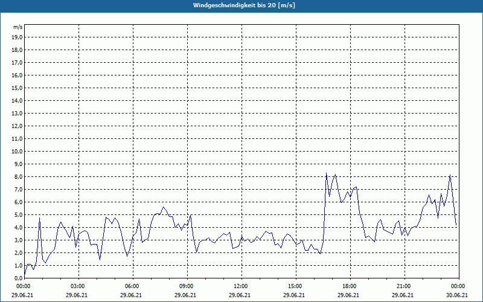Screen dimensions: 483x302
Task: Click the 16,0 y-axis label
Action: pos(18,75)
